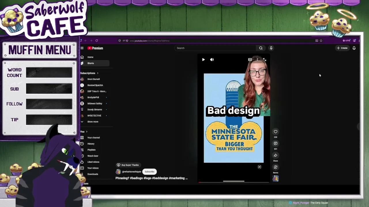Open the @refashionedhippie channel name
This screenshot has width=369, height=207.
pos(132,172)
